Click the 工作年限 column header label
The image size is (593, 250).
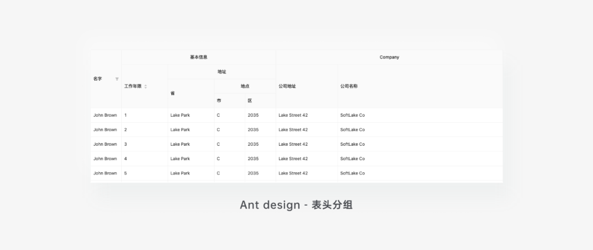point(133,86)
